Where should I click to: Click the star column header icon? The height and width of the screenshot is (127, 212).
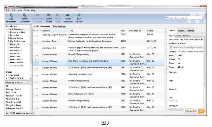34,31
